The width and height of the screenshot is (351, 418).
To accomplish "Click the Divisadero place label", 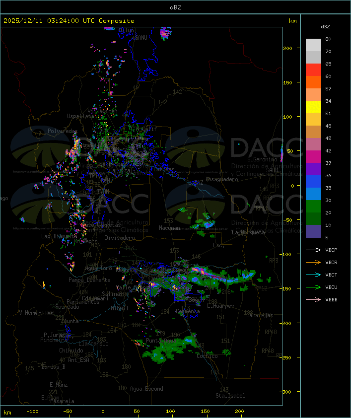I will (120, 237).
